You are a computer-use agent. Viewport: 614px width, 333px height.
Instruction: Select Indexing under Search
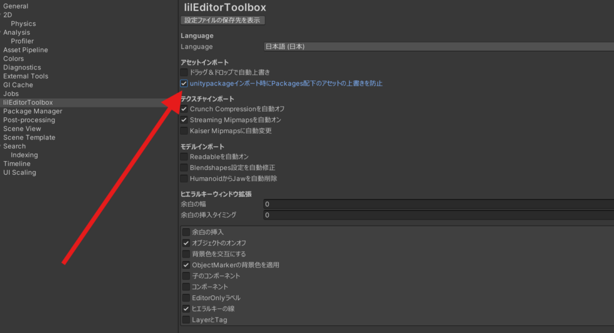point(24,155)
